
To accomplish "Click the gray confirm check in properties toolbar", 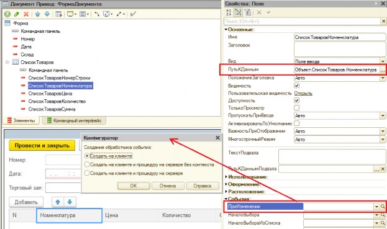I will coord(268,12).
